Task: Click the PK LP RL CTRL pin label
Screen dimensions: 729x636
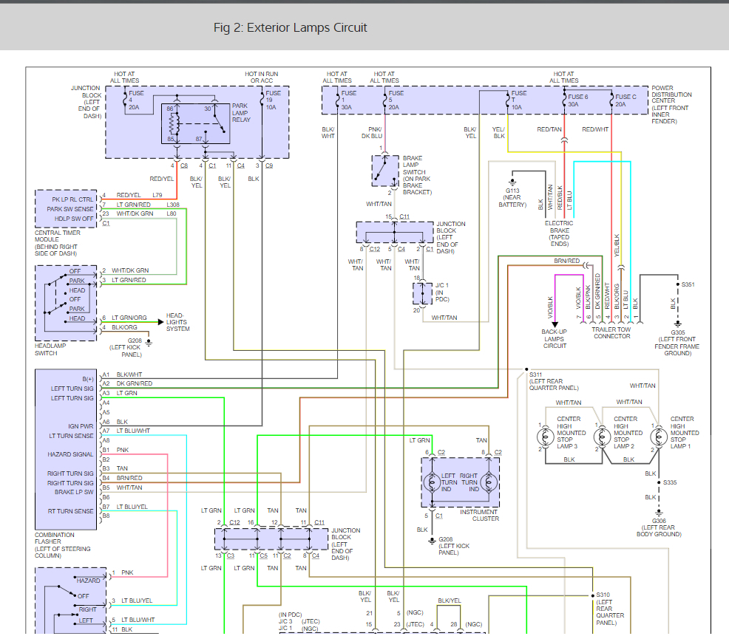Action: pos(72,199)
